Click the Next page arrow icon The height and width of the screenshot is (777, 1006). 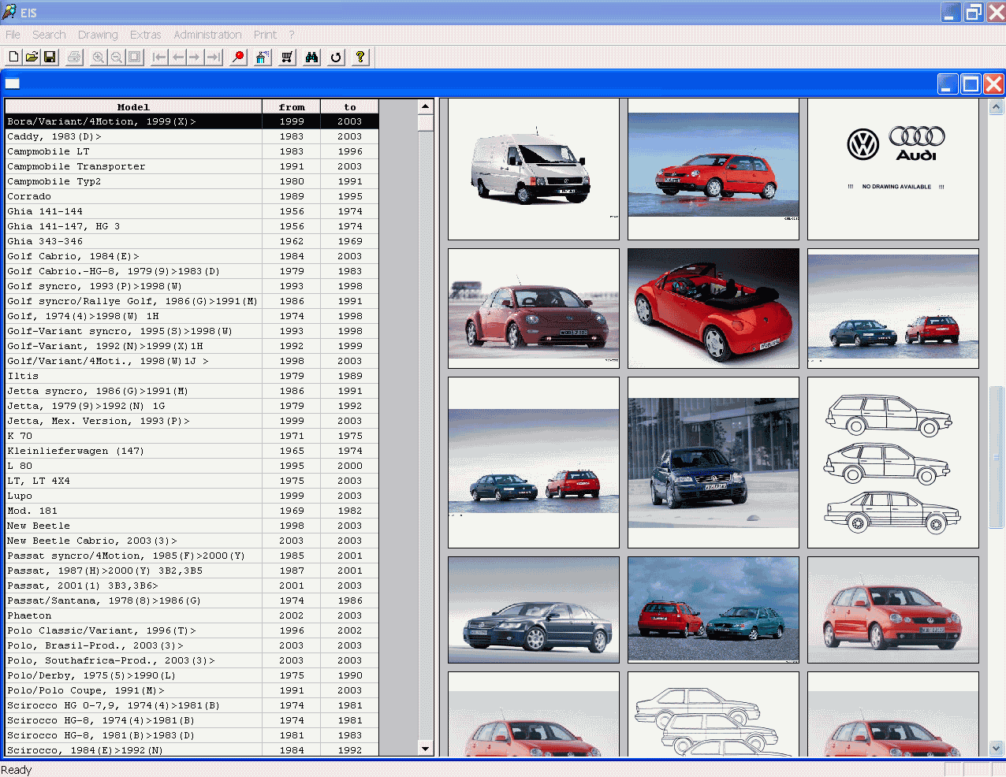click(195, 57)
